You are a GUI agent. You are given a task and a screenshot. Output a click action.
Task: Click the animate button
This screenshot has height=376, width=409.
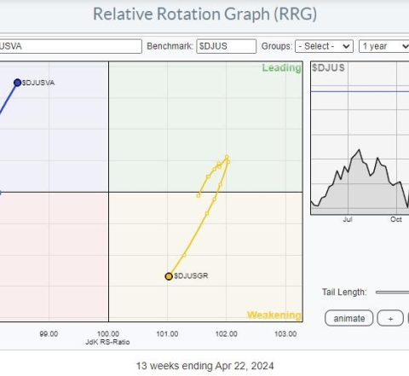point(349,318)
